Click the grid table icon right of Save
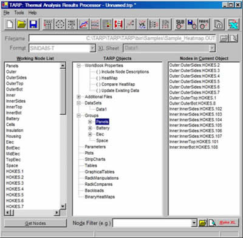 pyautogui.click(x=48, y=24)
